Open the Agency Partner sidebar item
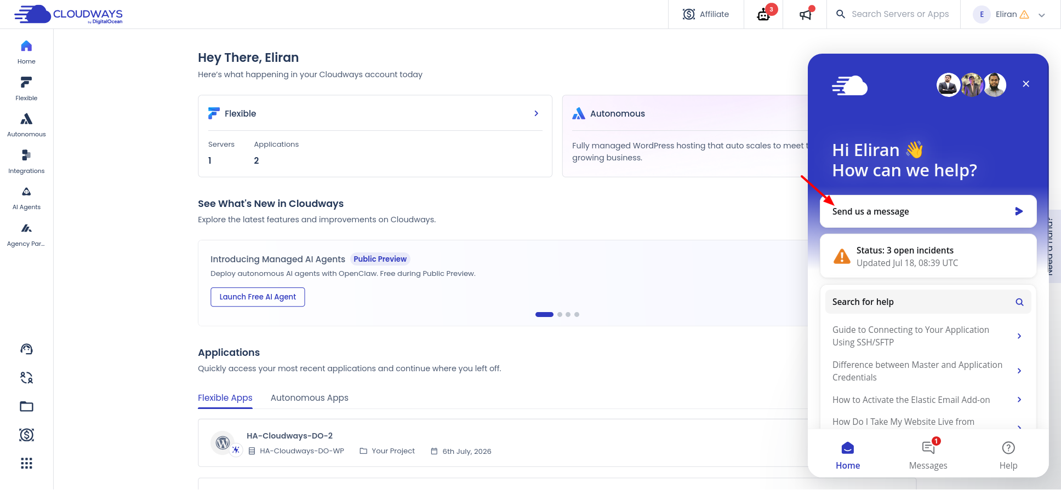Screen dimensions: 1061x490 [26, 234]
